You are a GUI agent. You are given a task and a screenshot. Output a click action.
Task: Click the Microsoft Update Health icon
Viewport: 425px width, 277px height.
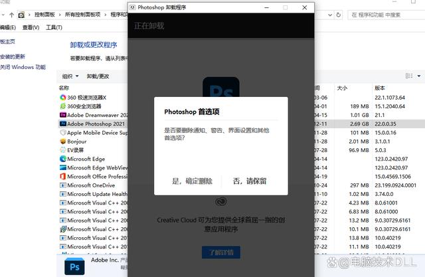(x=63, y=194)
